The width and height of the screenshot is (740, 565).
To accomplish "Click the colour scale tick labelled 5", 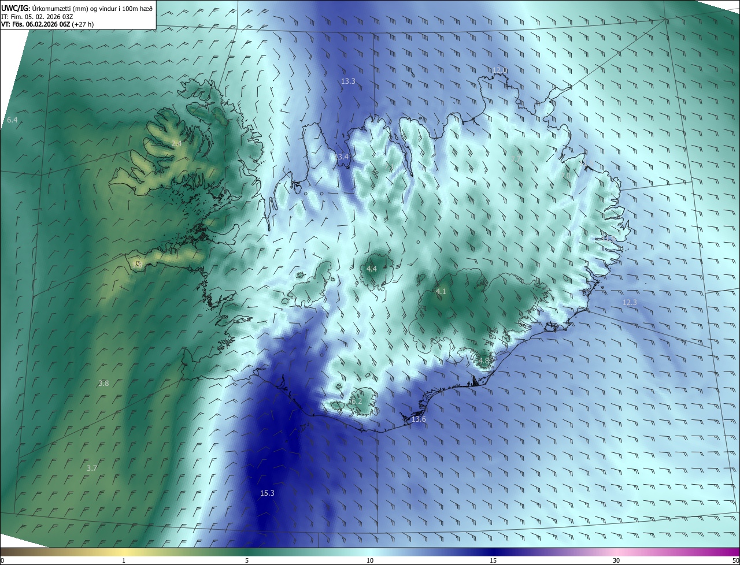I will [x=247, y=560].
